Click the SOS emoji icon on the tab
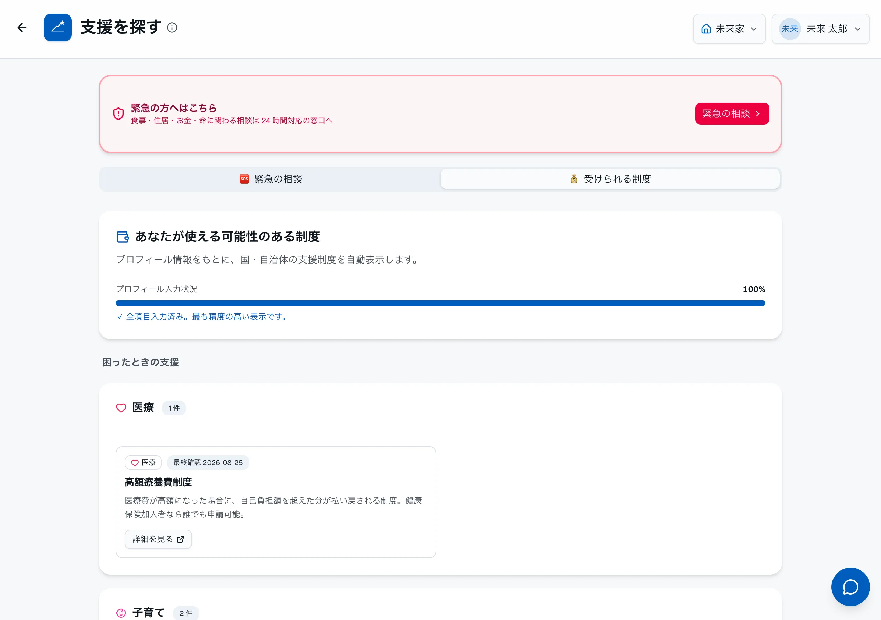 click(244, 179)
